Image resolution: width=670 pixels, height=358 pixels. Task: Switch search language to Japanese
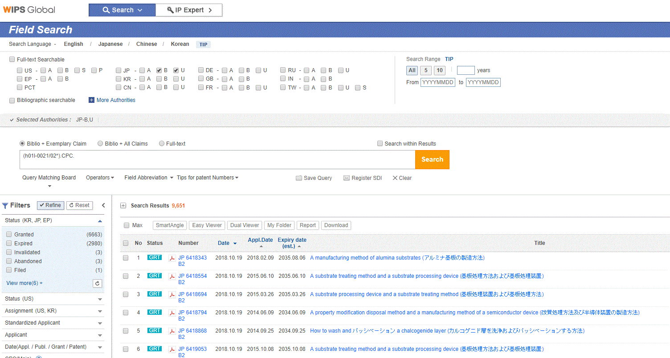point(110,44)
